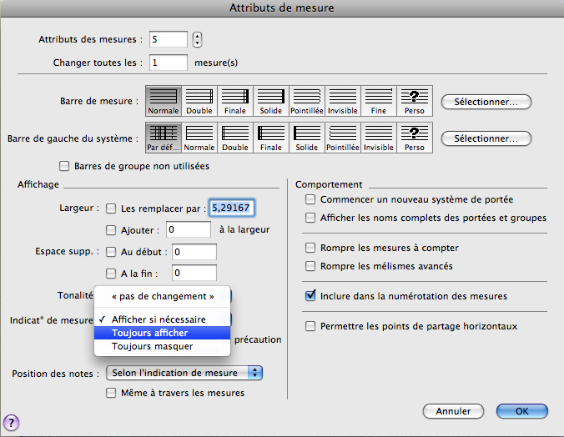
Task: Click the OK button
Action: (x=521, y=411)
